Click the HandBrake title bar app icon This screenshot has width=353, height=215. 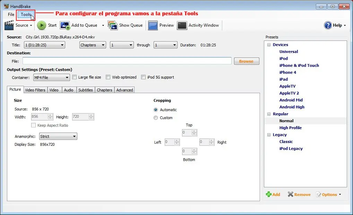[x=6, y=6]
